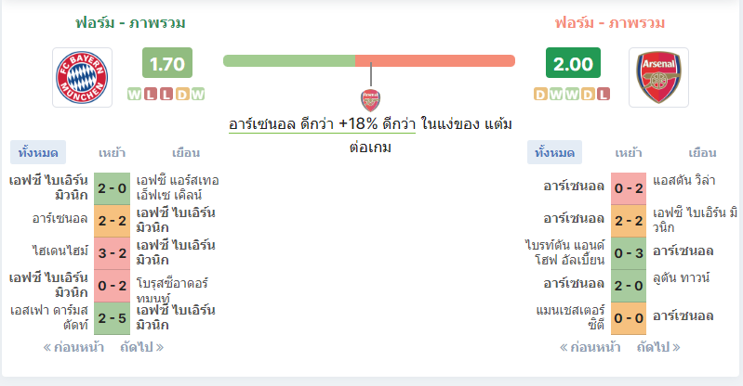Click Bayern's 1.70 points-per-game badge

167,63
